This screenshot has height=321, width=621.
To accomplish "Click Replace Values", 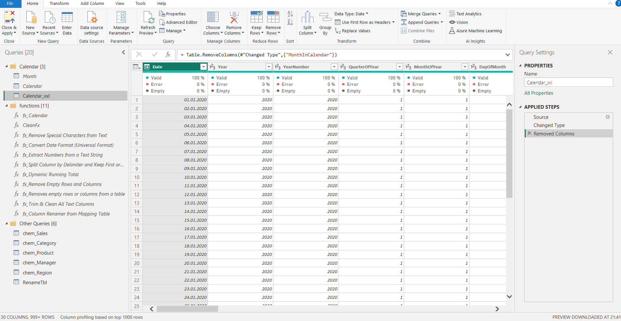I will [x=352, y=31].
